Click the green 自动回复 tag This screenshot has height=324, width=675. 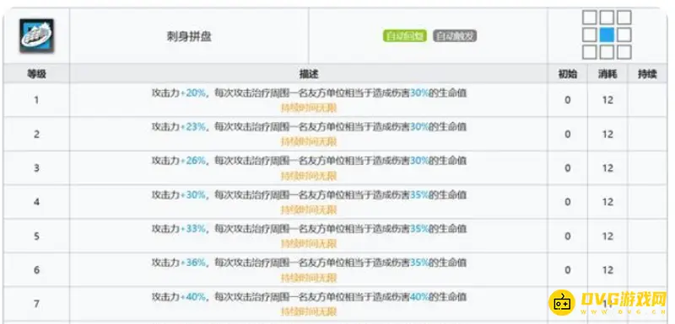click(x=405, y=36)
